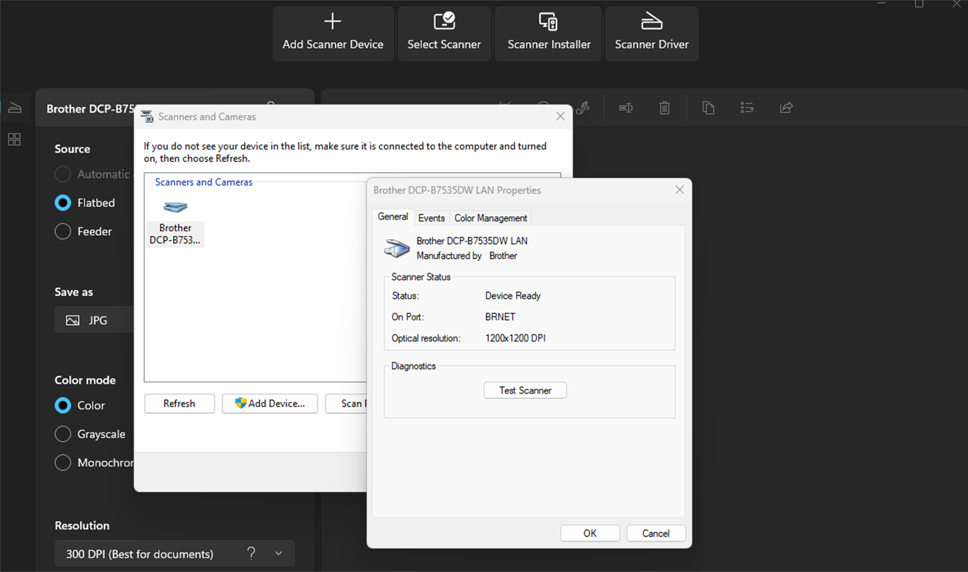This screenshot has height=572, width=968.
Task: Switch to the Events tab
Action: coord(432,217)
